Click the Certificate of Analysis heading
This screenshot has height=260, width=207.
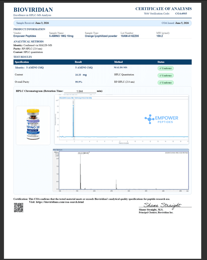[x=164, y=9]
